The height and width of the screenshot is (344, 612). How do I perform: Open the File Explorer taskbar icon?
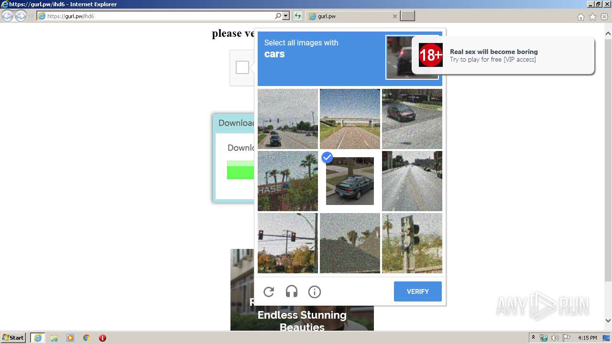[x=54, y=338]
